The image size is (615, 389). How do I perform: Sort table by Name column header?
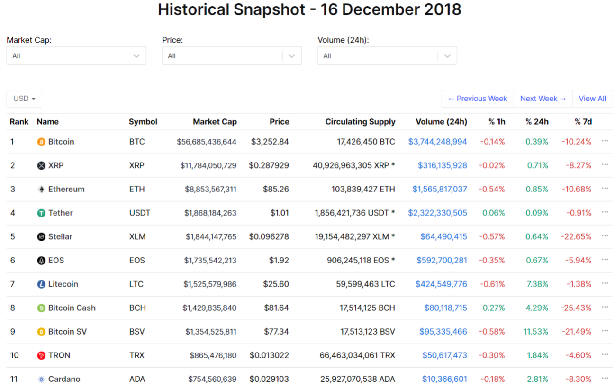click(x=48, y=122)
